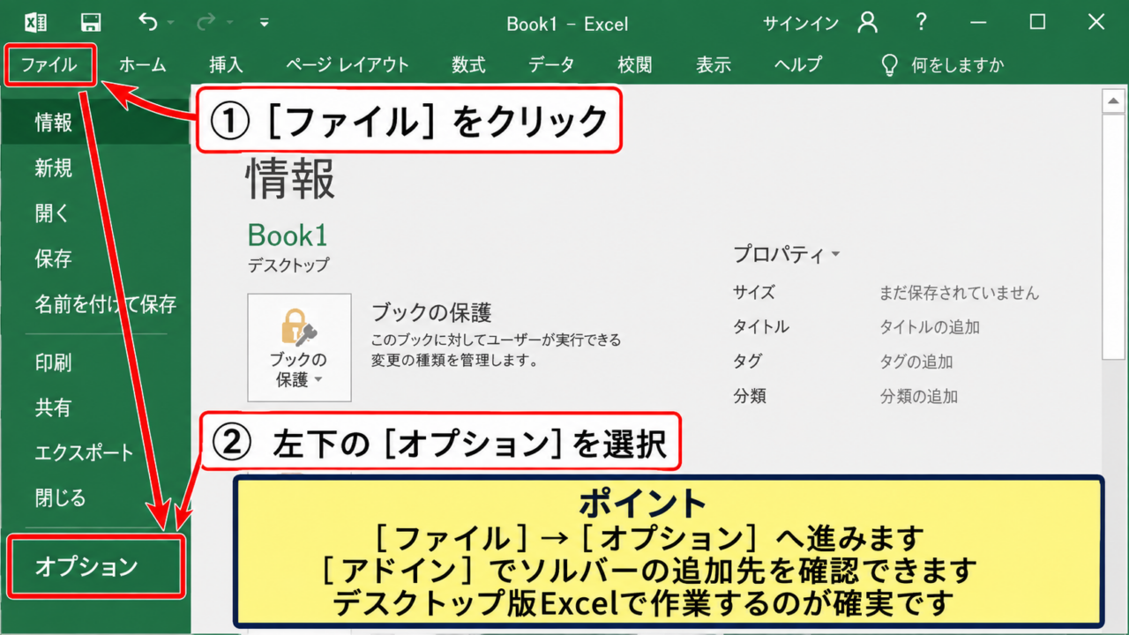Image resolution: width=1129 pixels, height=635 pixels.
Task: Switch to the 挿入 tab
Action: point(226,64)
